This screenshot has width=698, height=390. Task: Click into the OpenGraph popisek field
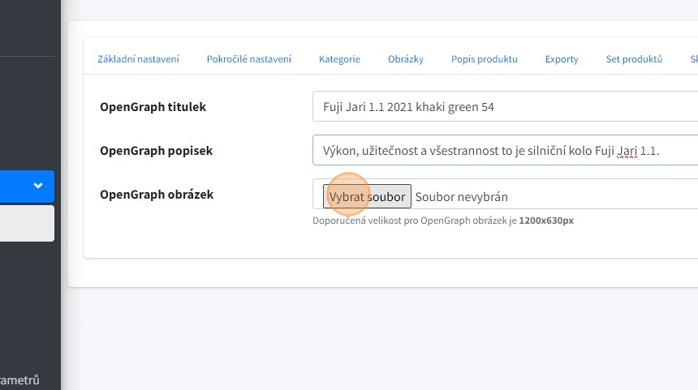click(x=503, y=151)
